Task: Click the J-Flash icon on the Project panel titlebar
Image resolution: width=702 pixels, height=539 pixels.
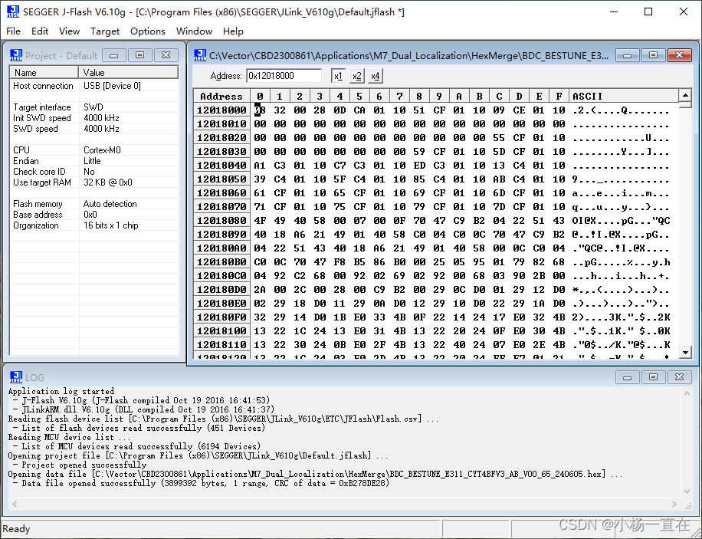Action: tap(15, 55)
